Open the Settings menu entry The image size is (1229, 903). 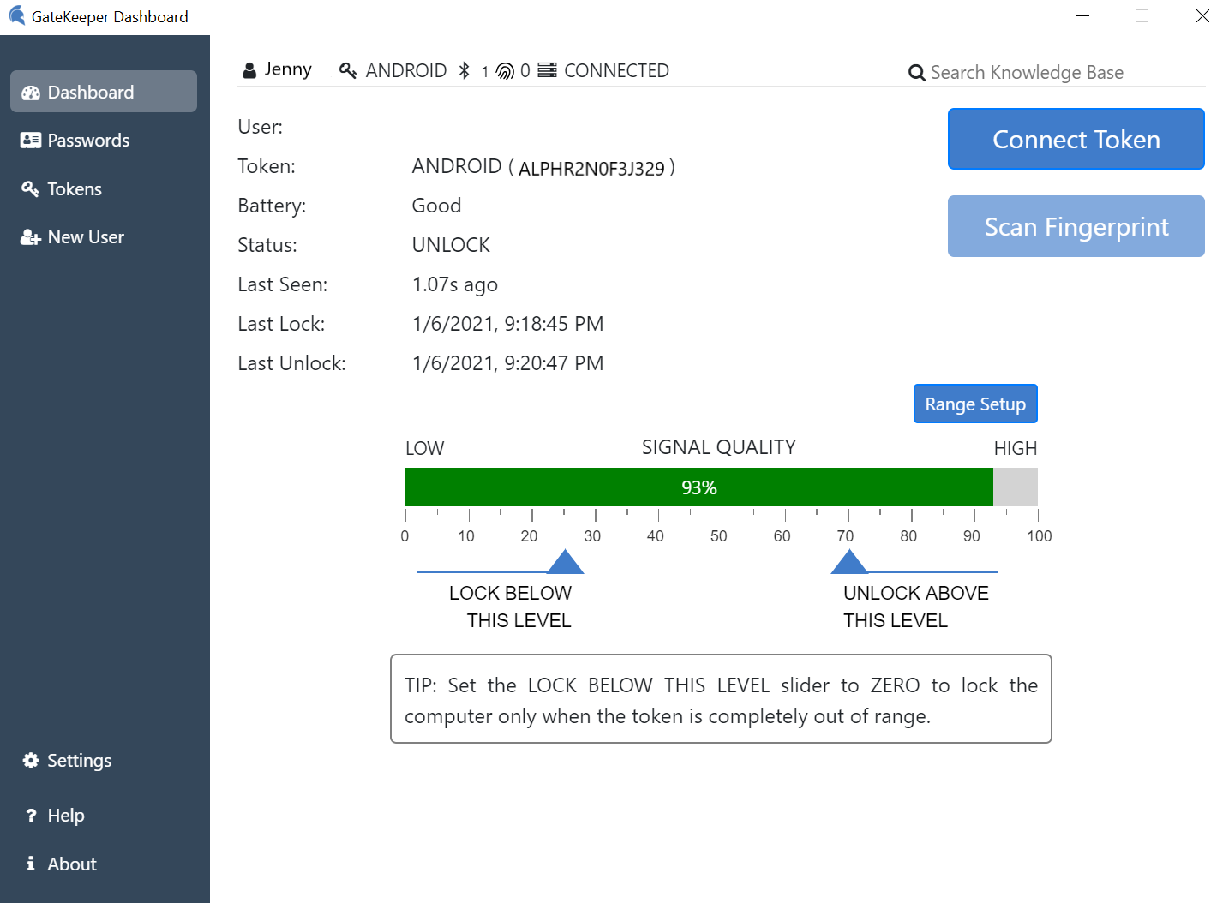78,760
